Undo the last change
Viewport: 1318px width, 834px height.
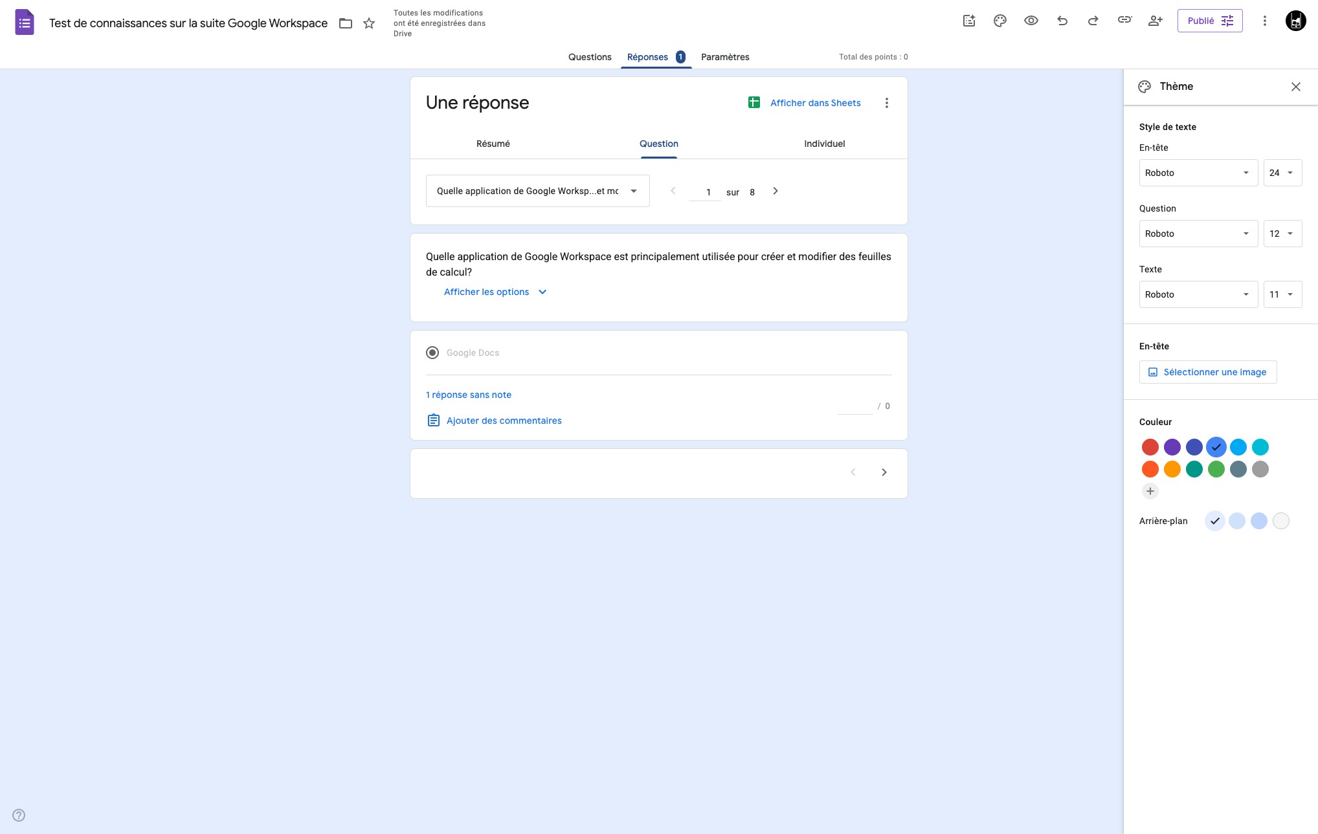coord(1062,21)
